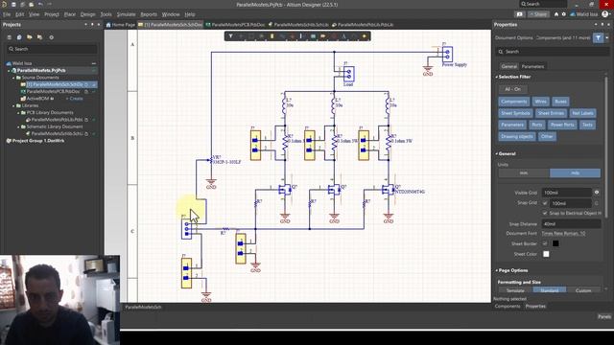Click the yellow part placement icon in the toolbar

(x=272, y=36)
